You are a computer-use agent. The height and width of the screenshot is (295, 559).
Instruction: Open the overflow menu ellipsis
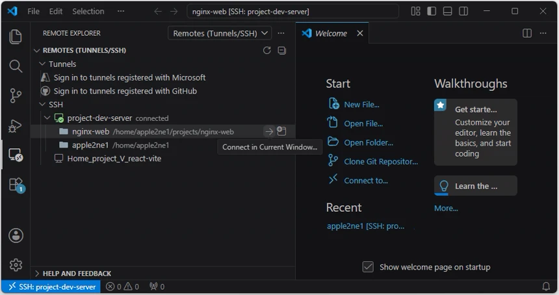pyautogui.click(x=121, y=12)
